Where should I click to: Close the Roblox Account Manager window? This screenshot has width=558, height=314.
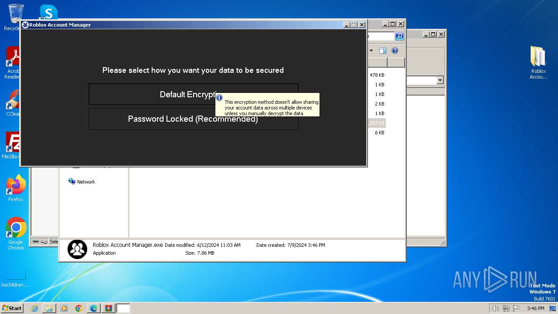(362, 25)
